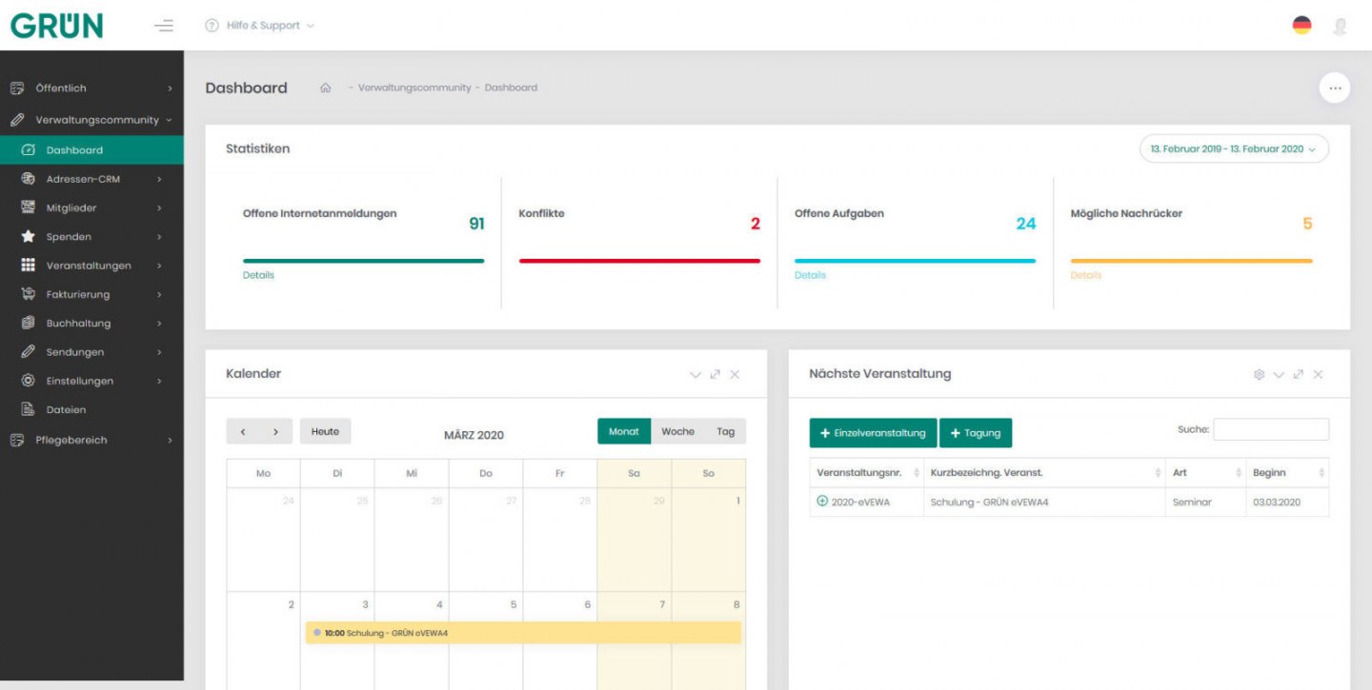Viewport: 1372px width, 690px height.
Task: Click the Seminar cell in events table
Action: (1206, 502)
